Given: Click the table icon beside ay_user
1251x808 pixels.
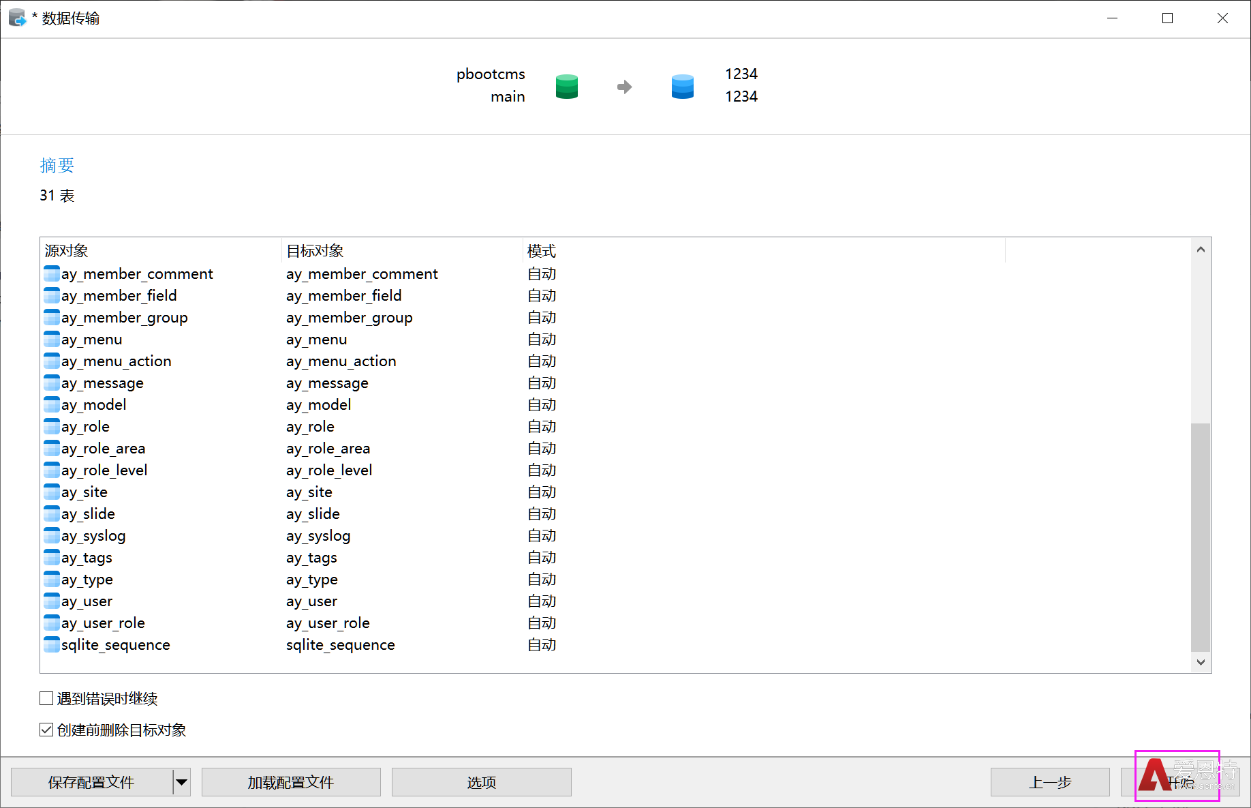Looking at the screenshot, I should point(52,601).
